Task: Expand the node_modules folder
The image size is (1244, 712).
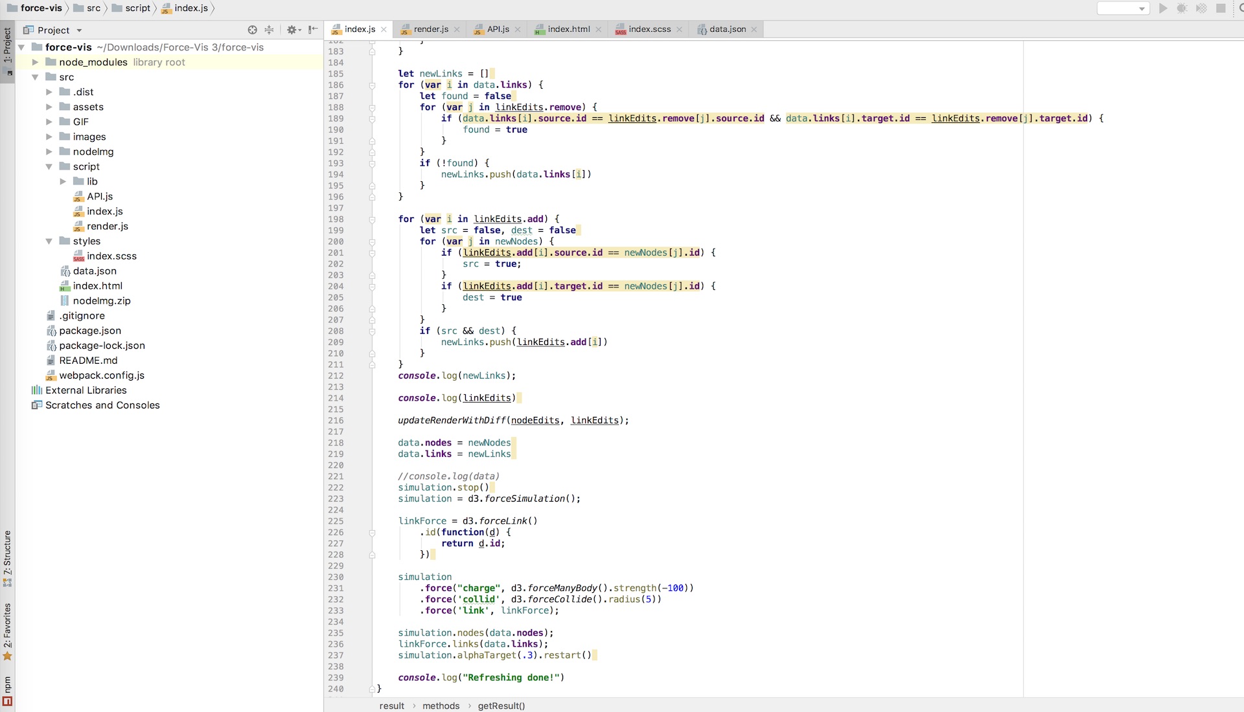Action: [35, 62]
